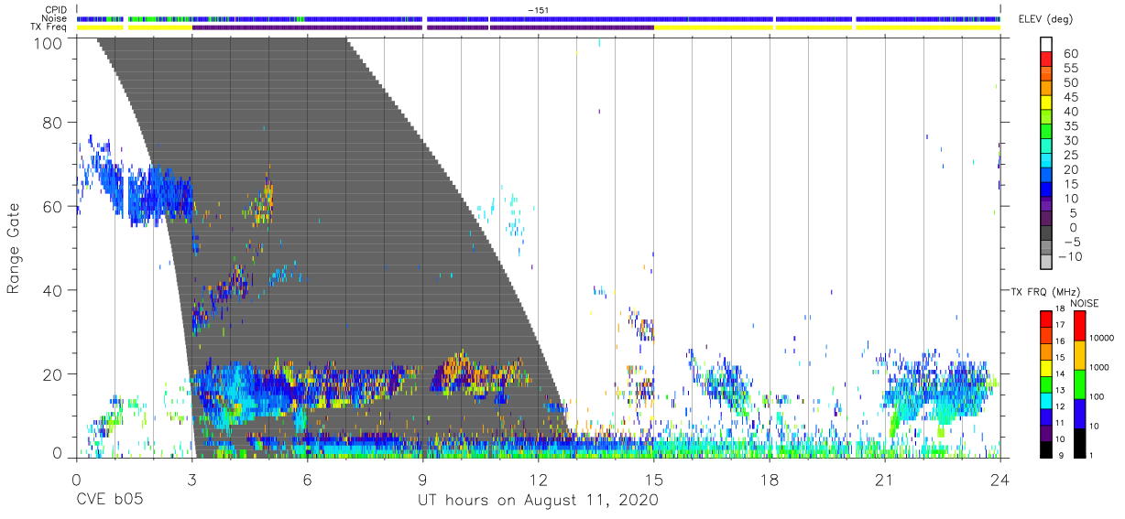
Task: Select the black 9-10 MHz TX FRQ swatch
Action: point(1046,448)
